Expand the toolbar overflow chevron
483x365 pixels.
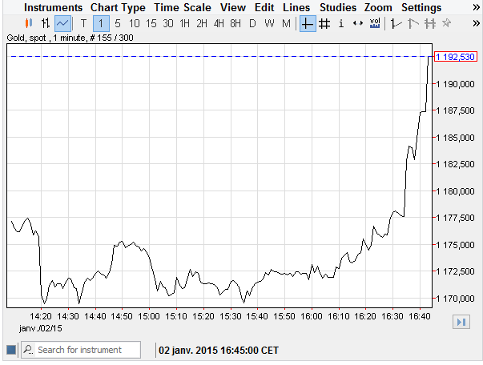[476, 23]
